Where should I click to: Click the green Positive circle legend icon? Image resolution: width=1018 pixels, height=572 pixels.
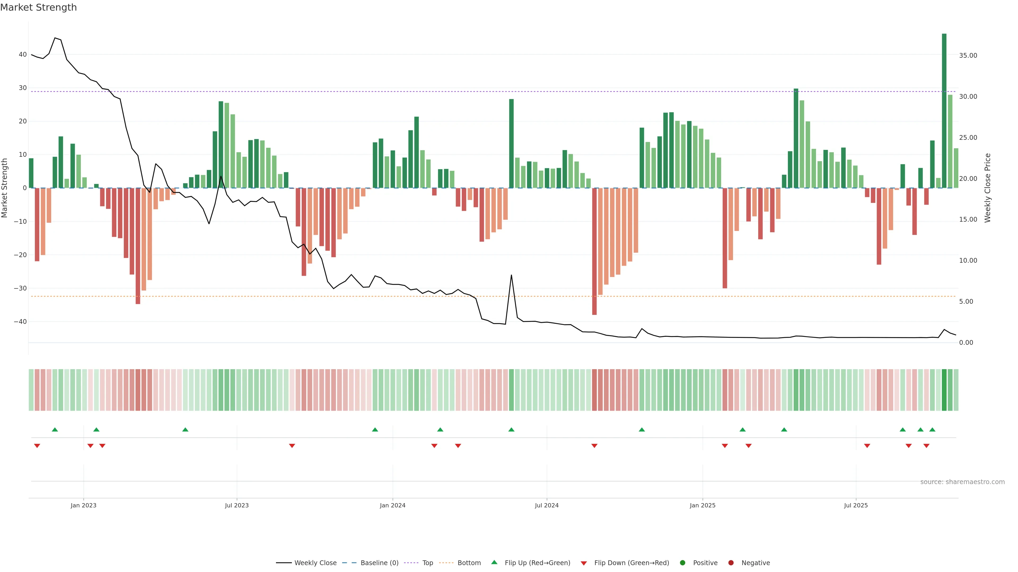tap(682, 562)
